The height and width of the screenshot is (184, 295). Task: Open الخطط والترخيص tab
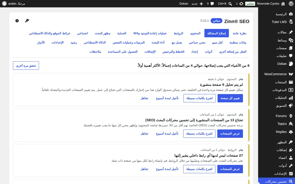tap(173, 52)
